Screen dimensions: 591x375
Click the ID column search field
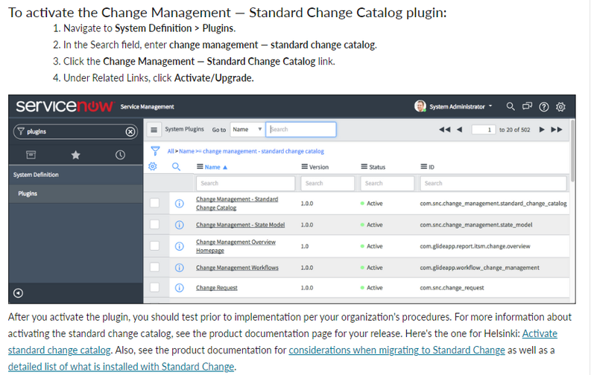click(x=493, y=183)
